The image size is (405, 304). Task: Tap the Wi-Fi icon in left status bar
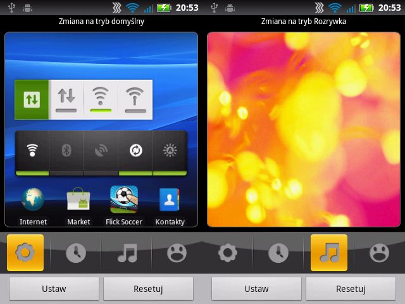132,8
